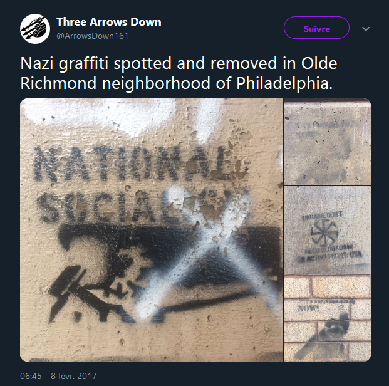Open the down-arrow menu beside Suivre
389x386 pixels.
click(366, 29)
